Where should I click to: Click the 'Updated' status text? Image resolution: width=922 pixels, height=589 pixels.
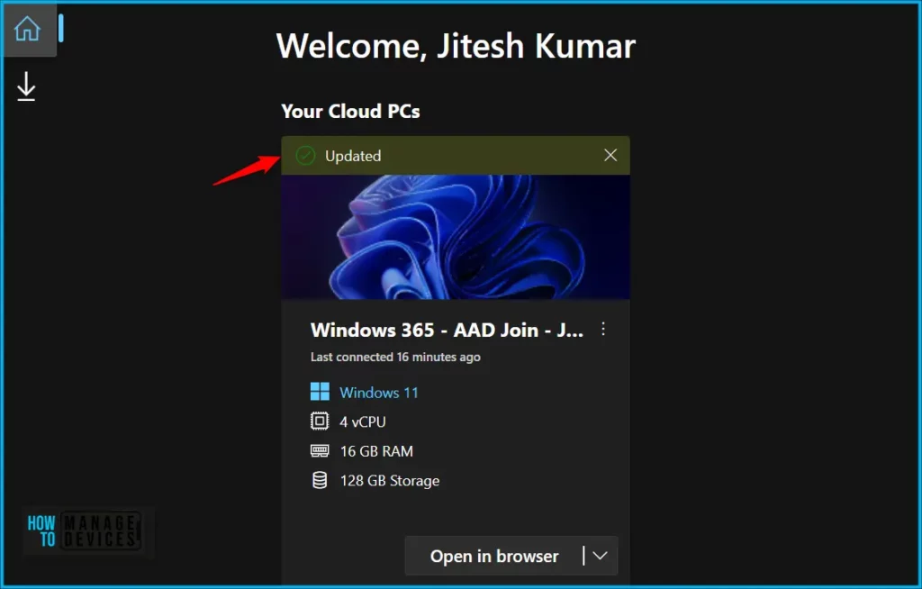[x=353, y=156]
